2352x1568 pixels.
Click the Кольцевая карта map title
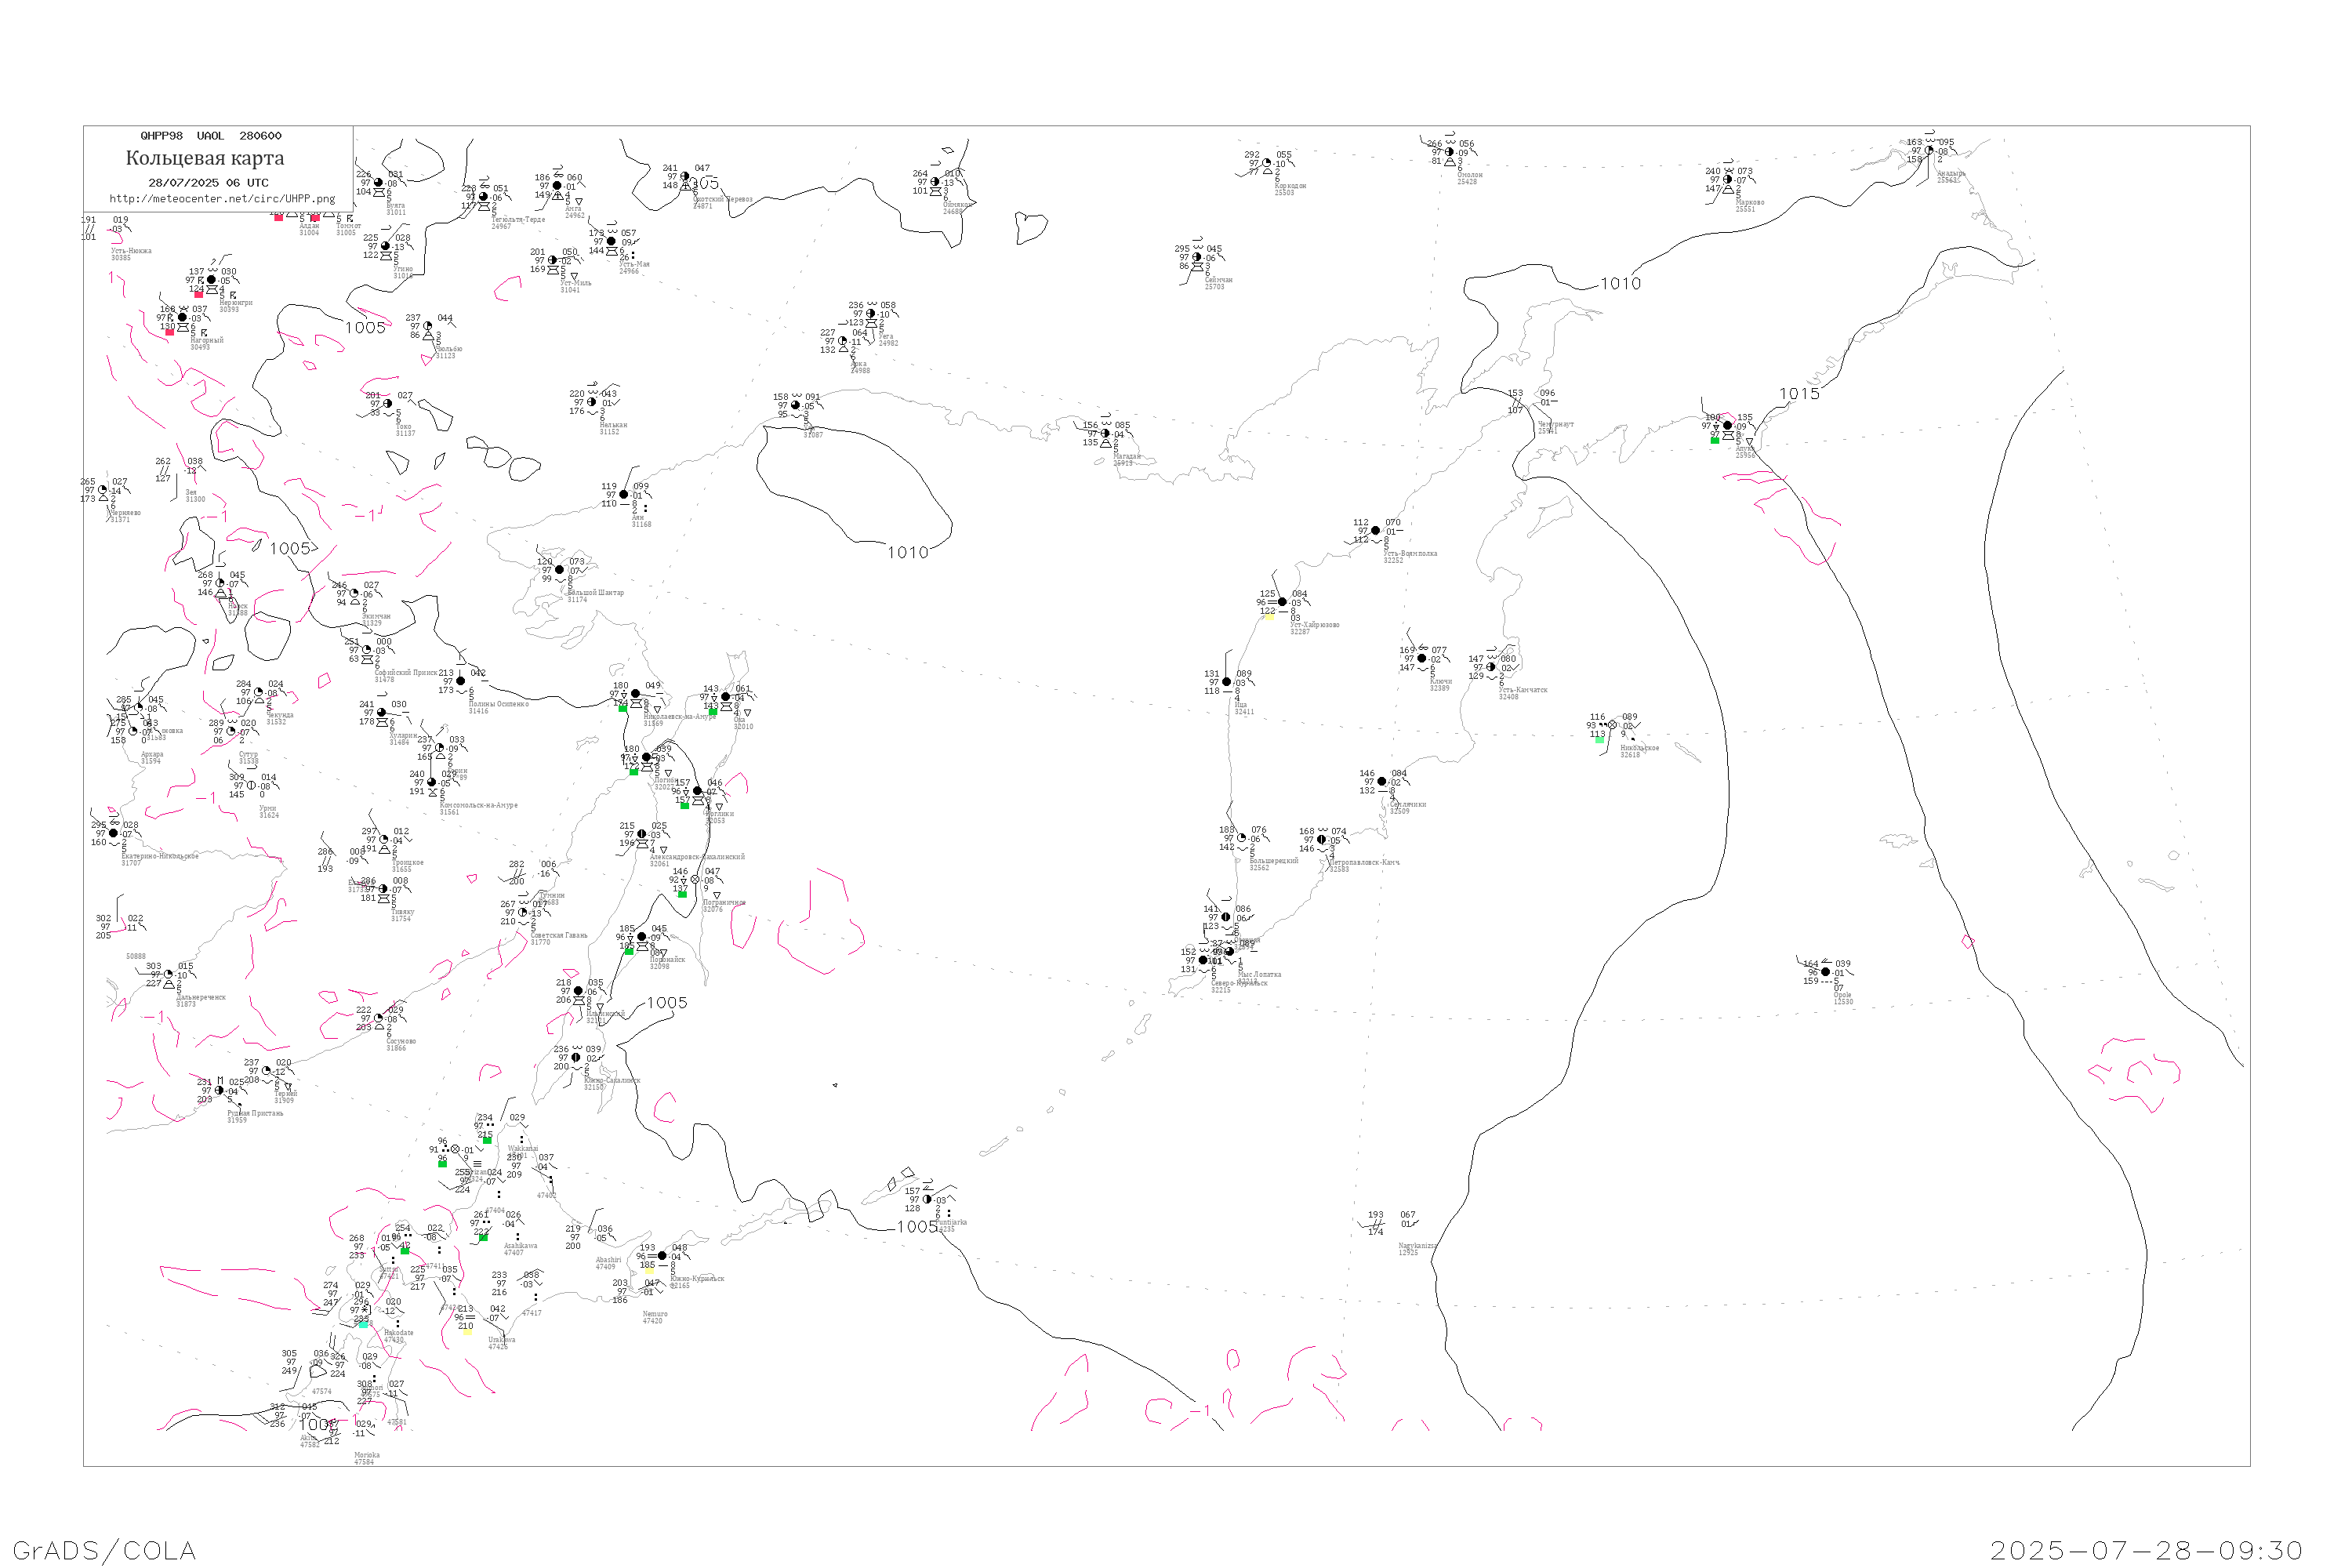205,158
